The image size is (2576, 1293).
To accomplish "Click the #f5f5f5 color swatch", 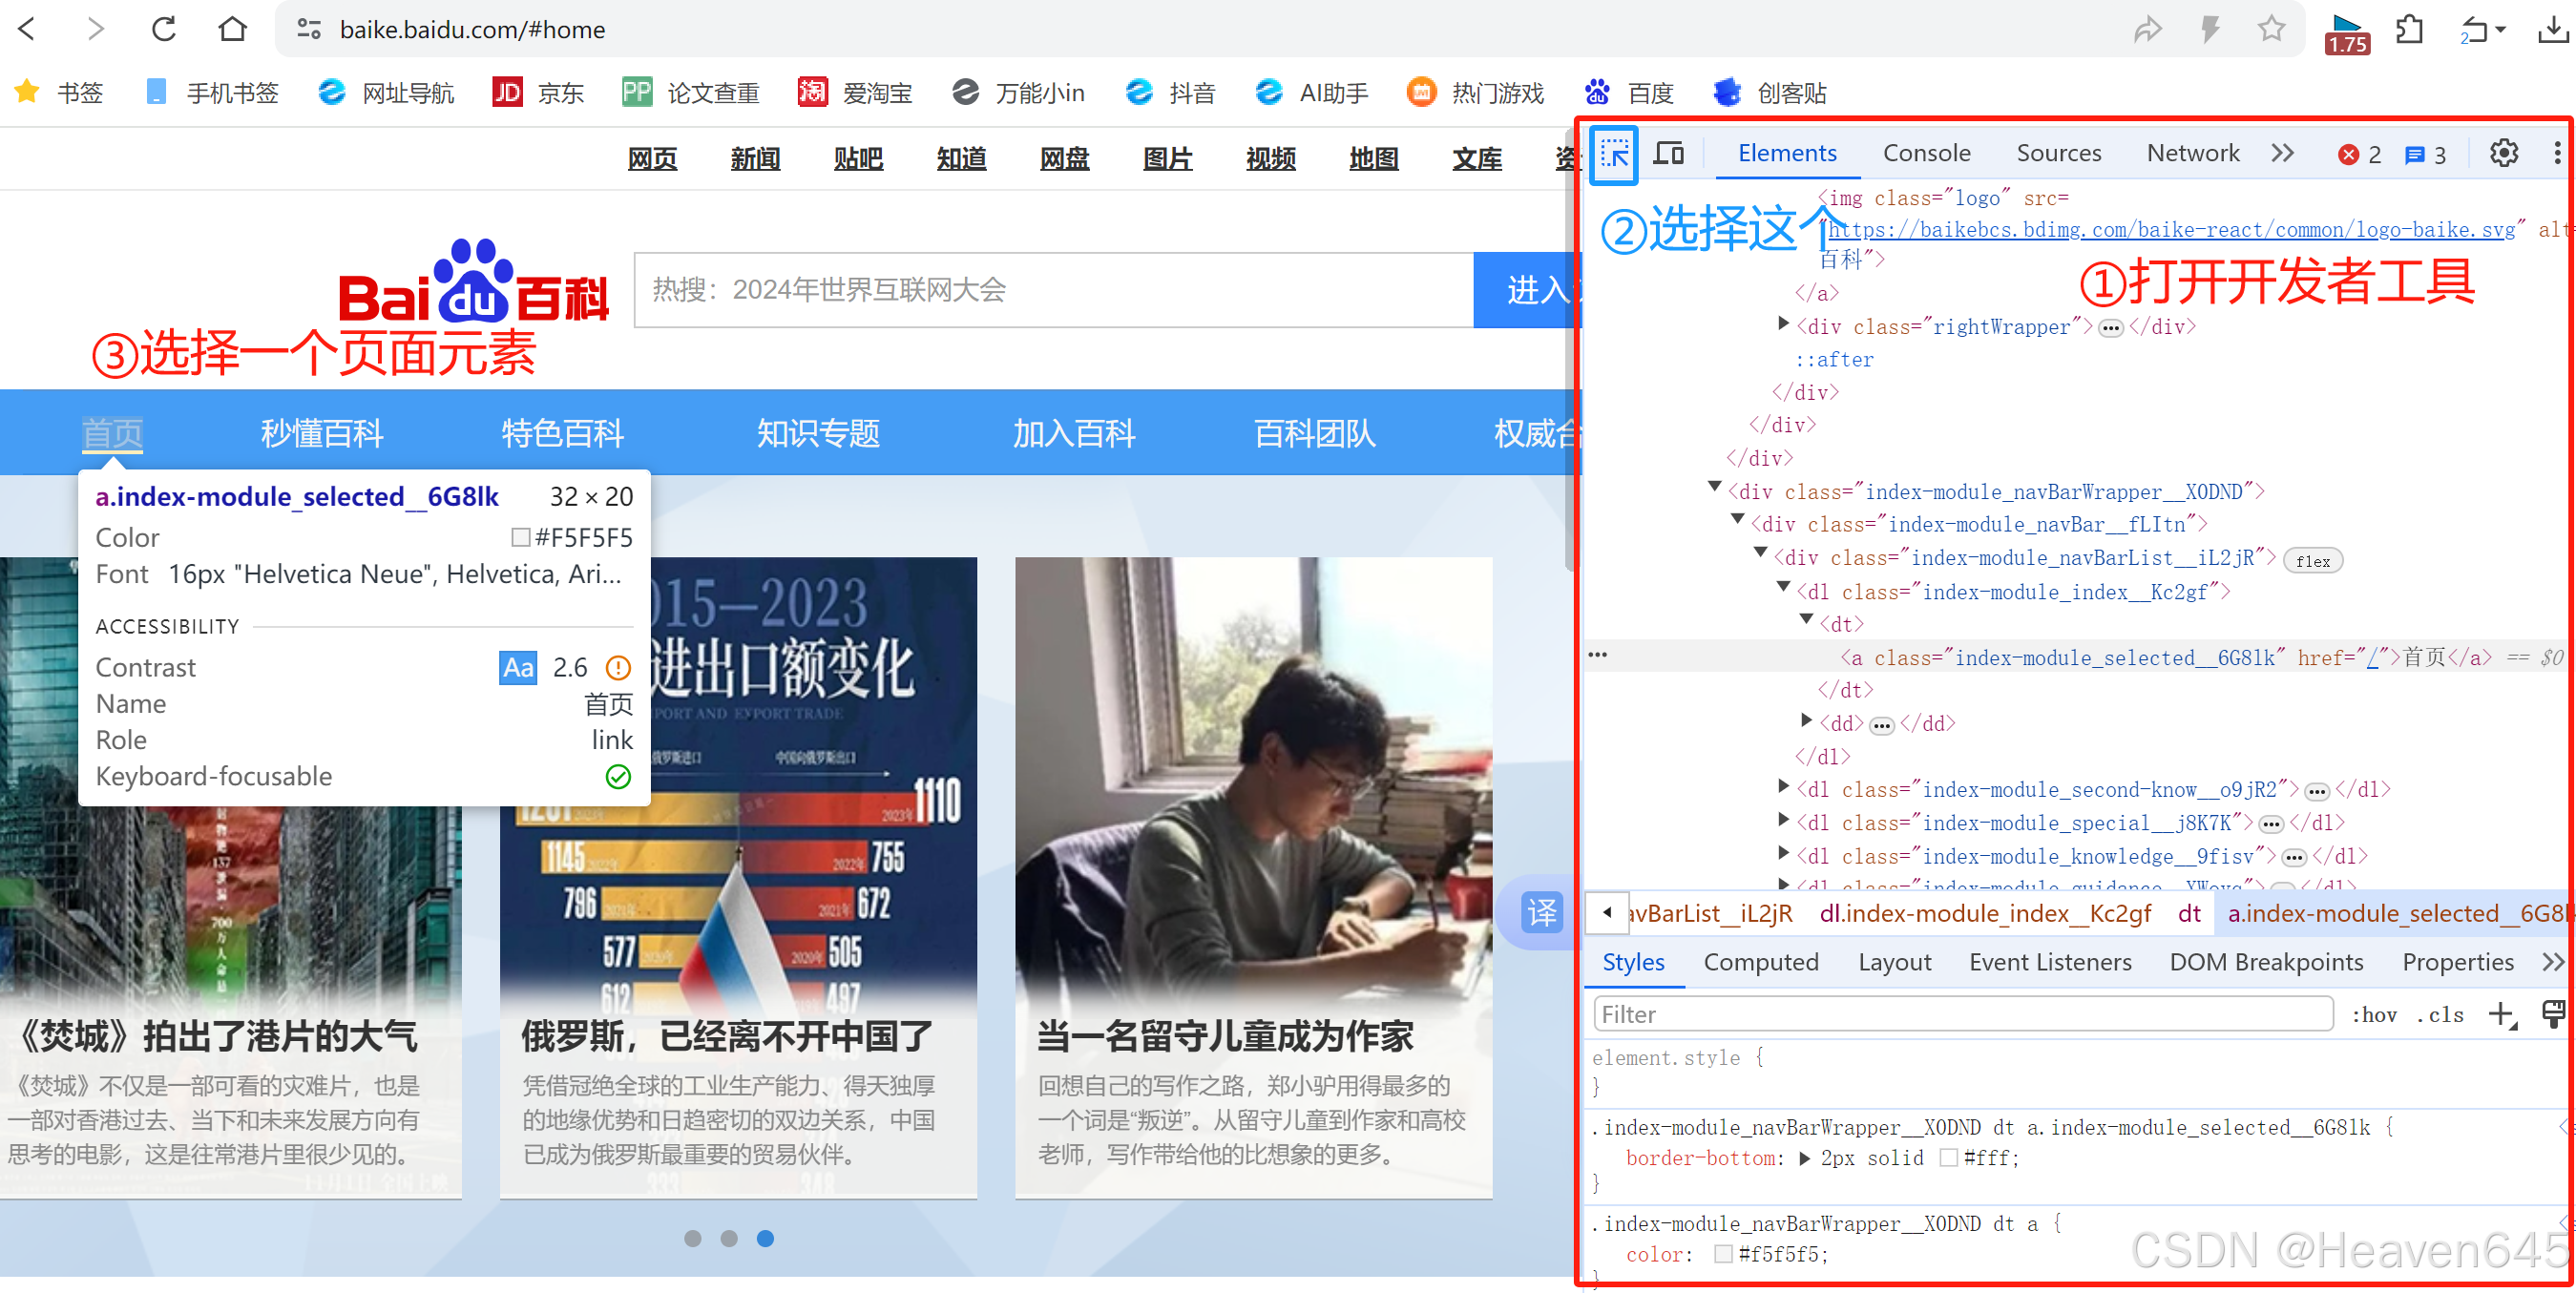I will (x=1722, y=1253).
